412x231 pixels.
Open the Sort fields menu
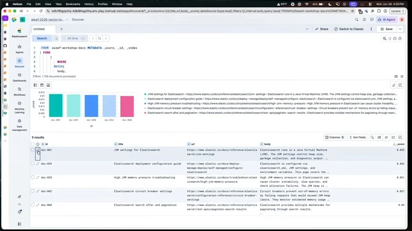click(357, 137)
